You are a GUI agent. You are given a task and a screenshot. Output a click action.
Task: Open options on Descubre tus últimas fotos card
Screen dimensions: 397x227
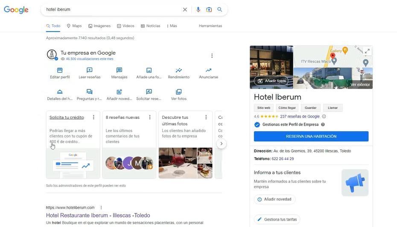[x=206, y=117]
